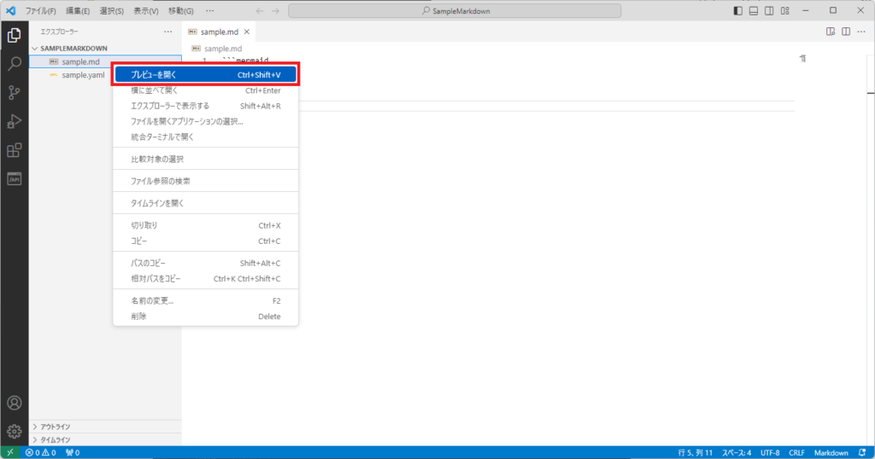This screenshot has width=875, height=459.
Task: Choose コピー from context menu
Action: (x=205, y=241)
